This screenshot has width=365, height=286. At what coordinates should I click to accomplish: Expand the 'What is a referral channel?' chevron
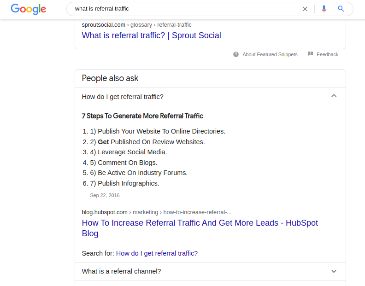[x=334, y=271]
